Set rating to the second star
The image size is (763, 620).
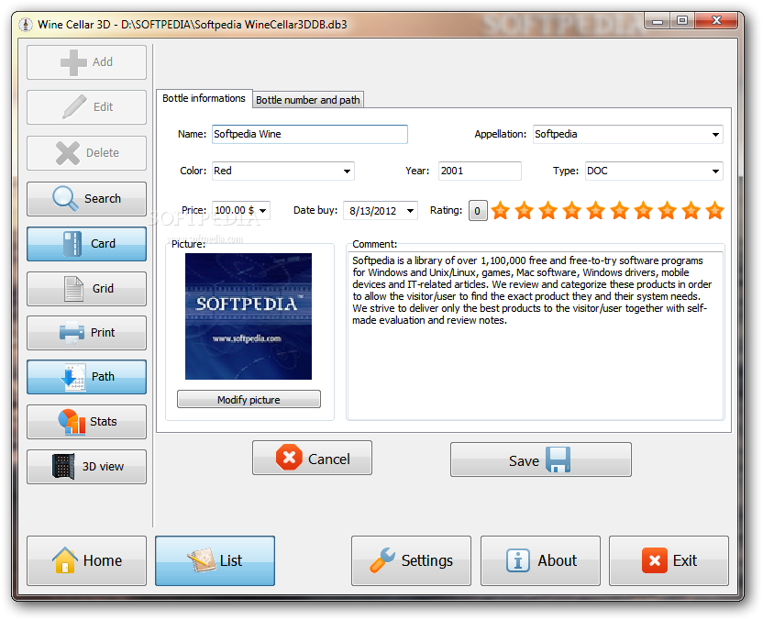coord(524,211)
